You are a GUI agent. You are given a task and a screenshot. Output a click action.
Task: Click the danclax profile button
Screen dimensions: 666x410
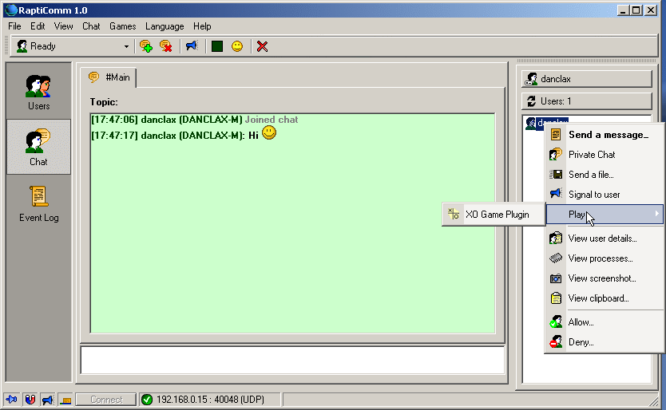587,79
